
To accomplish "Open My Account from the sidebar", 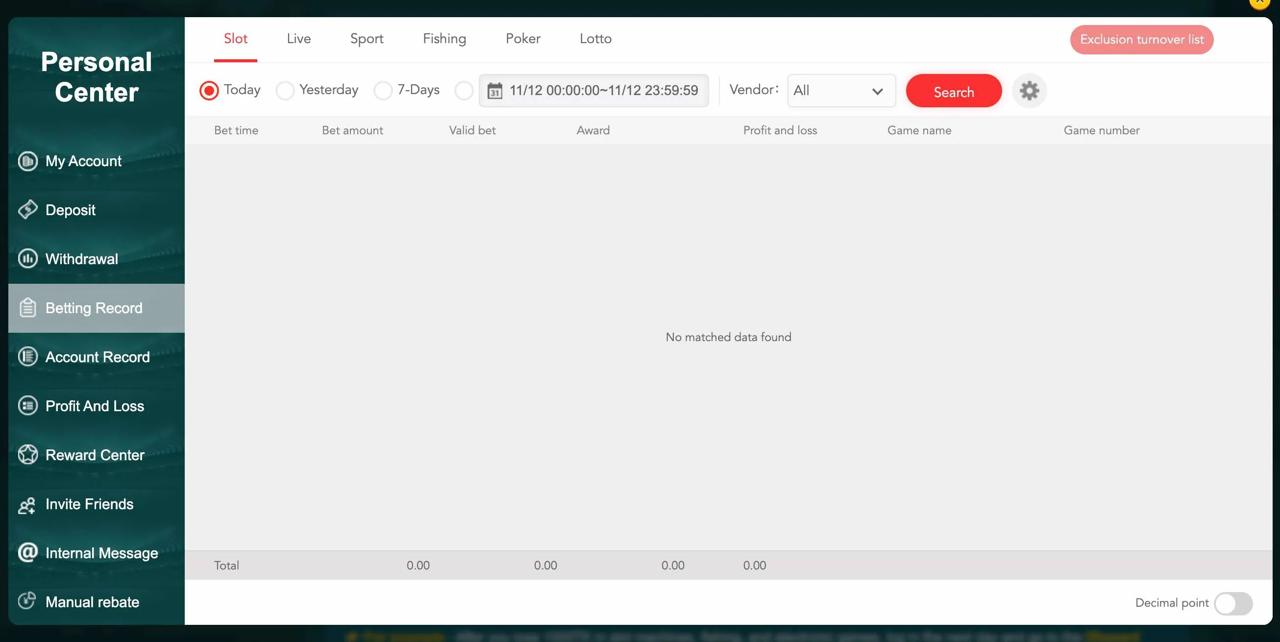I will tap(97, 161).
